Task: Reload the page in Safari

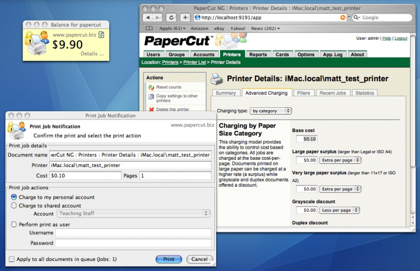Action: coord(171,18)
